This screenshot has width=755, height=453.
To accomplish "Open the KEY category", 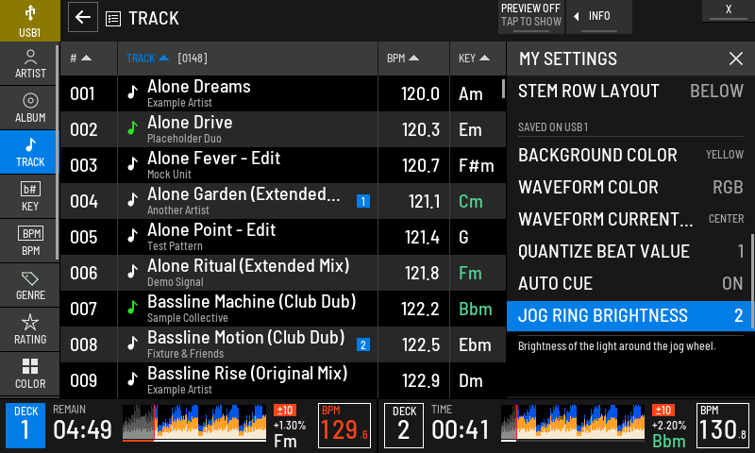I will click(30, 197).
